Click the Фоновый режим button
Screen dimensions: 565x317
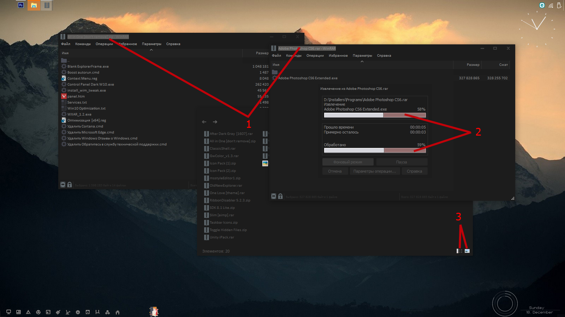(348, 162)
